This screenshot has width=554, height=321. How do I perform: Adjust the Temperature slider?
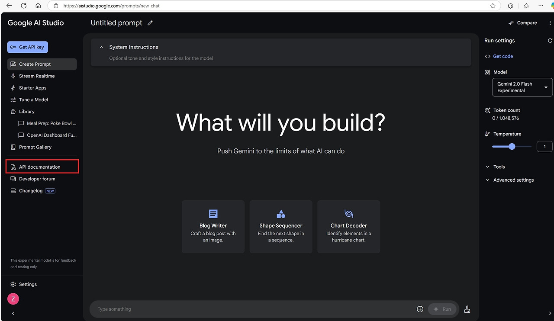pos(512,147)
